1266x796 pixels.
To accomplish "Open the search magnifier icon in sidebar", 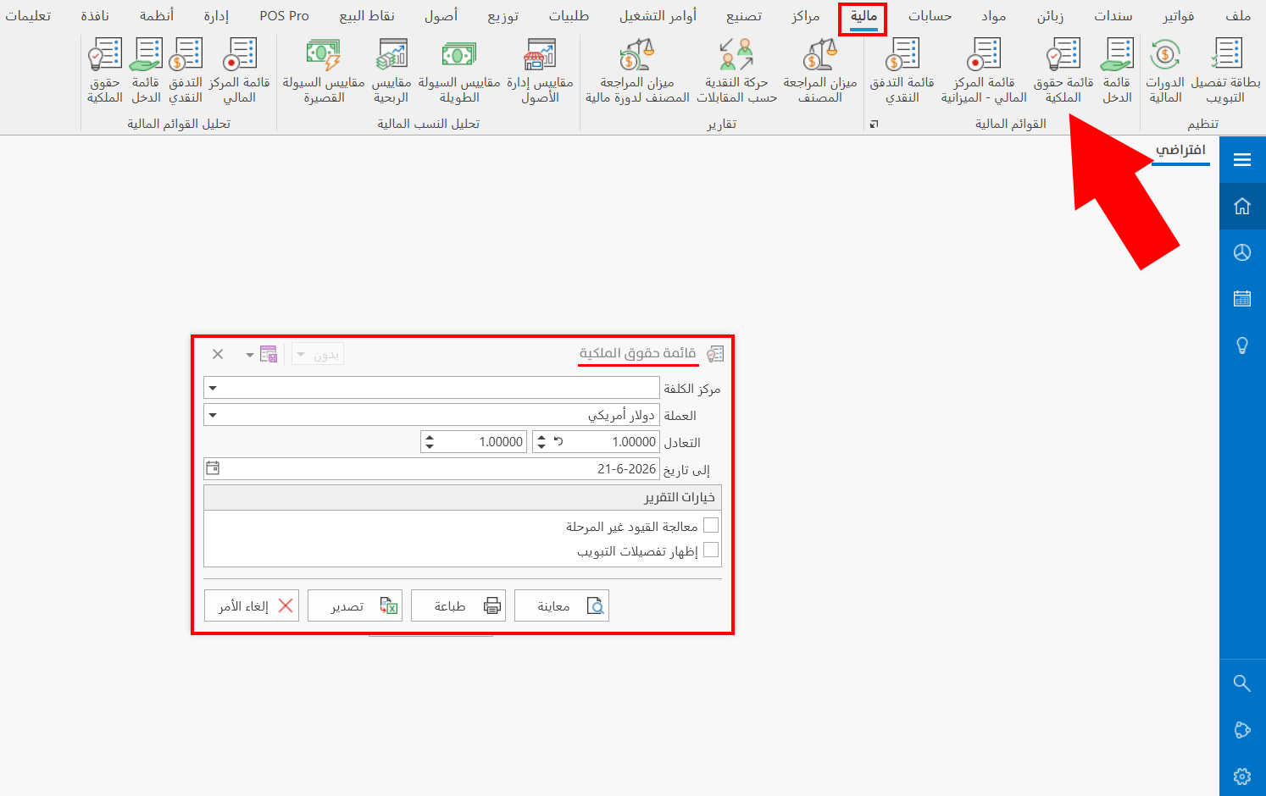I will [1242, 683].
